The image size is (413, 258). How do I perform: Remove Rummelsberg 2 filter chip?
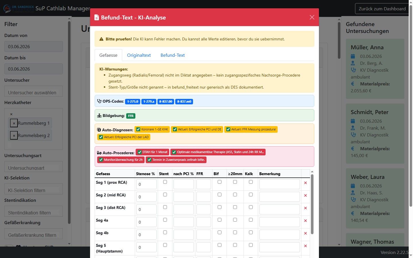click(14, 135)
